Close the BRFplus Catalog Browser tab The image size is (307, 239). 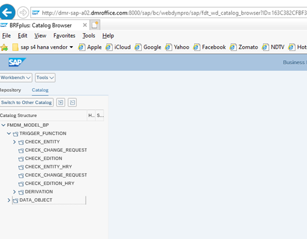point(85,25)
